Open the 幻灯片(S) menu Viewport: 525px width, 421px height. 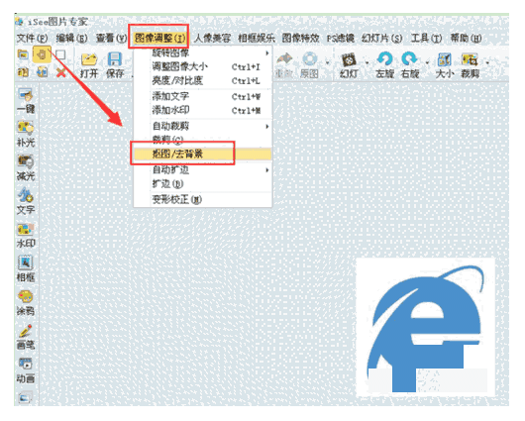(x=381, y=39)
